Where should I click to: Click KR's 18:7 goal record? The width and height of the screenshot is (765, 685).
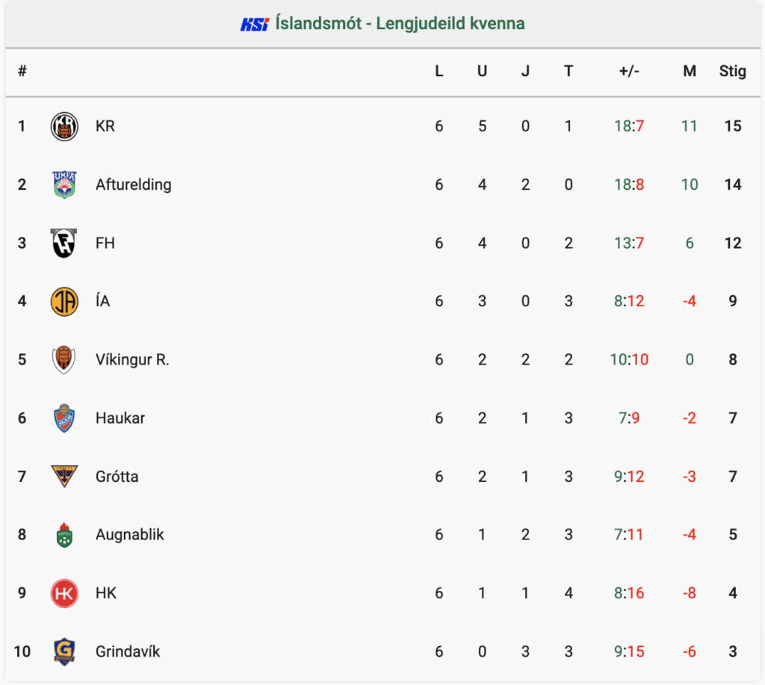pyautogui.click(x=629, y=126)
